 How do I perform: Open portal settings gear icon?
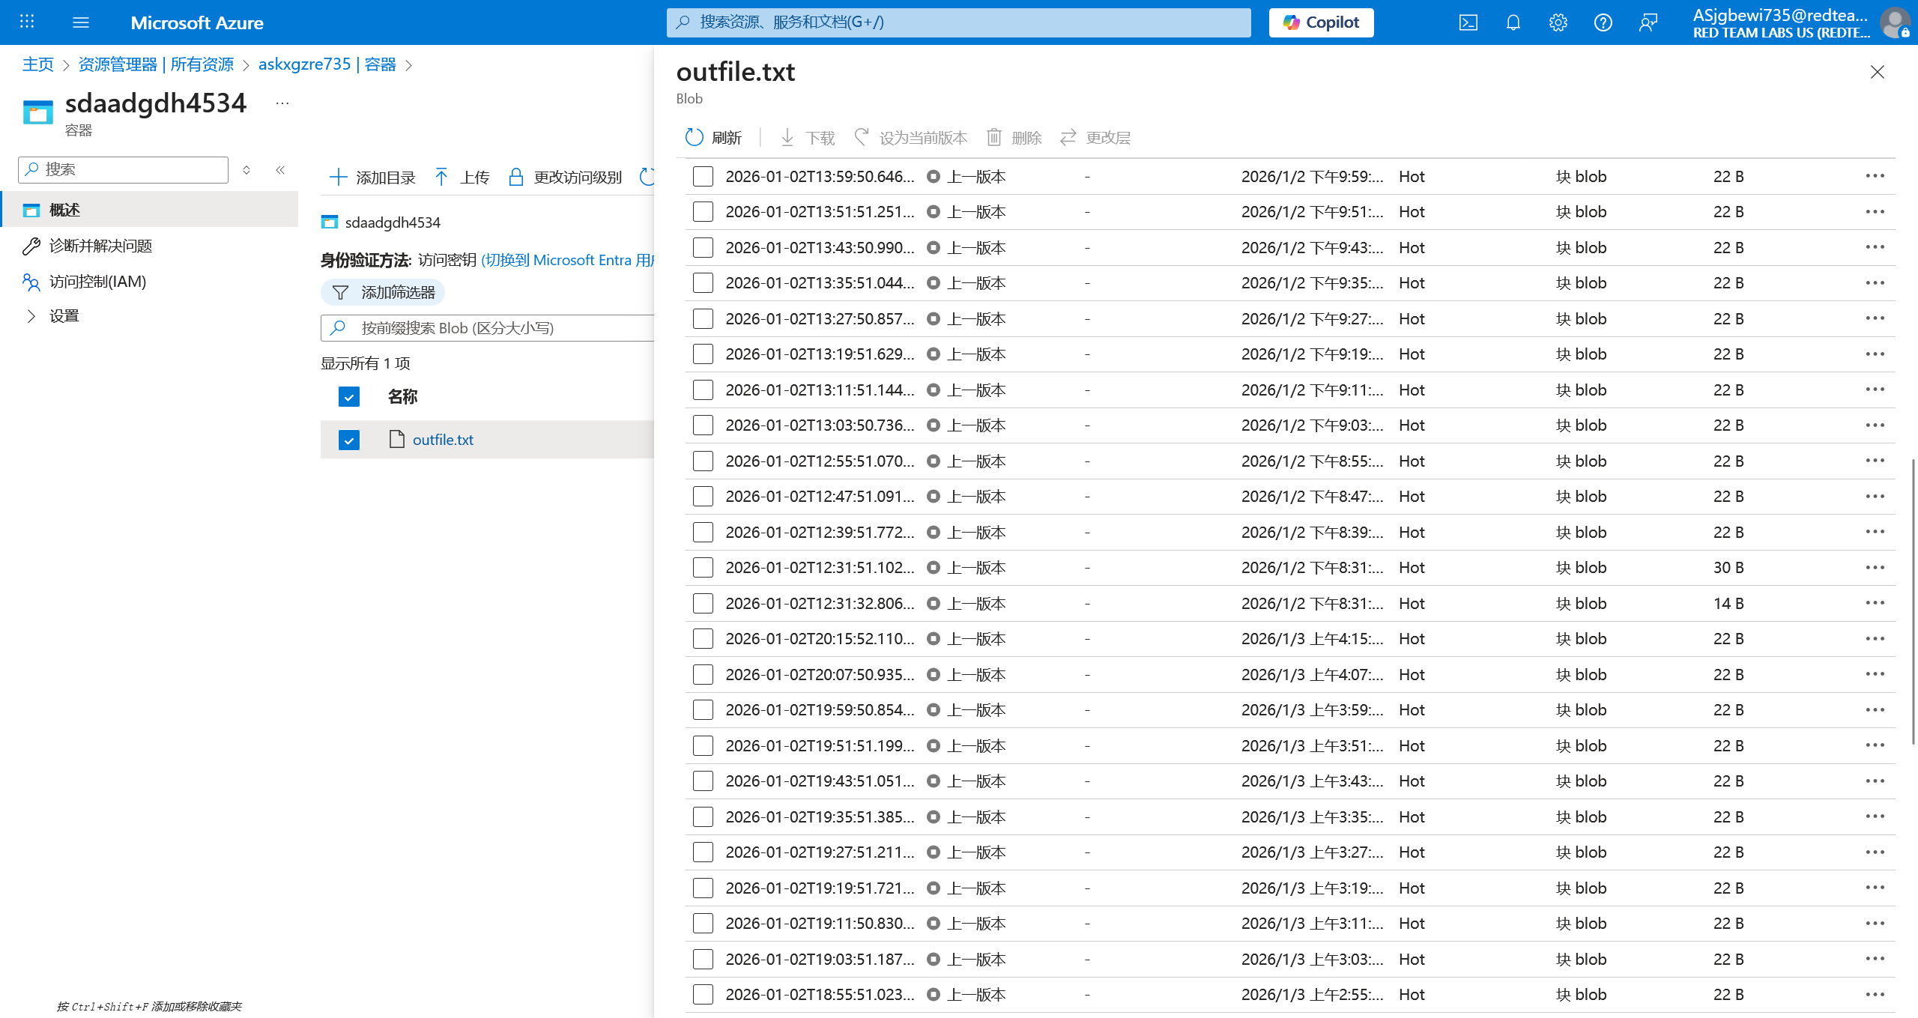click(1558, 22)
